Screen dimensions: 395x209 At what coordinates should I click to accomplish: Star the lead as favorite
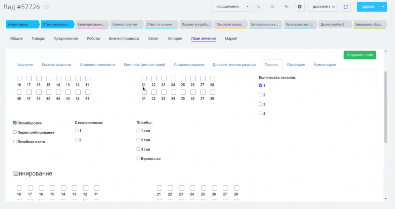(47, 7)
